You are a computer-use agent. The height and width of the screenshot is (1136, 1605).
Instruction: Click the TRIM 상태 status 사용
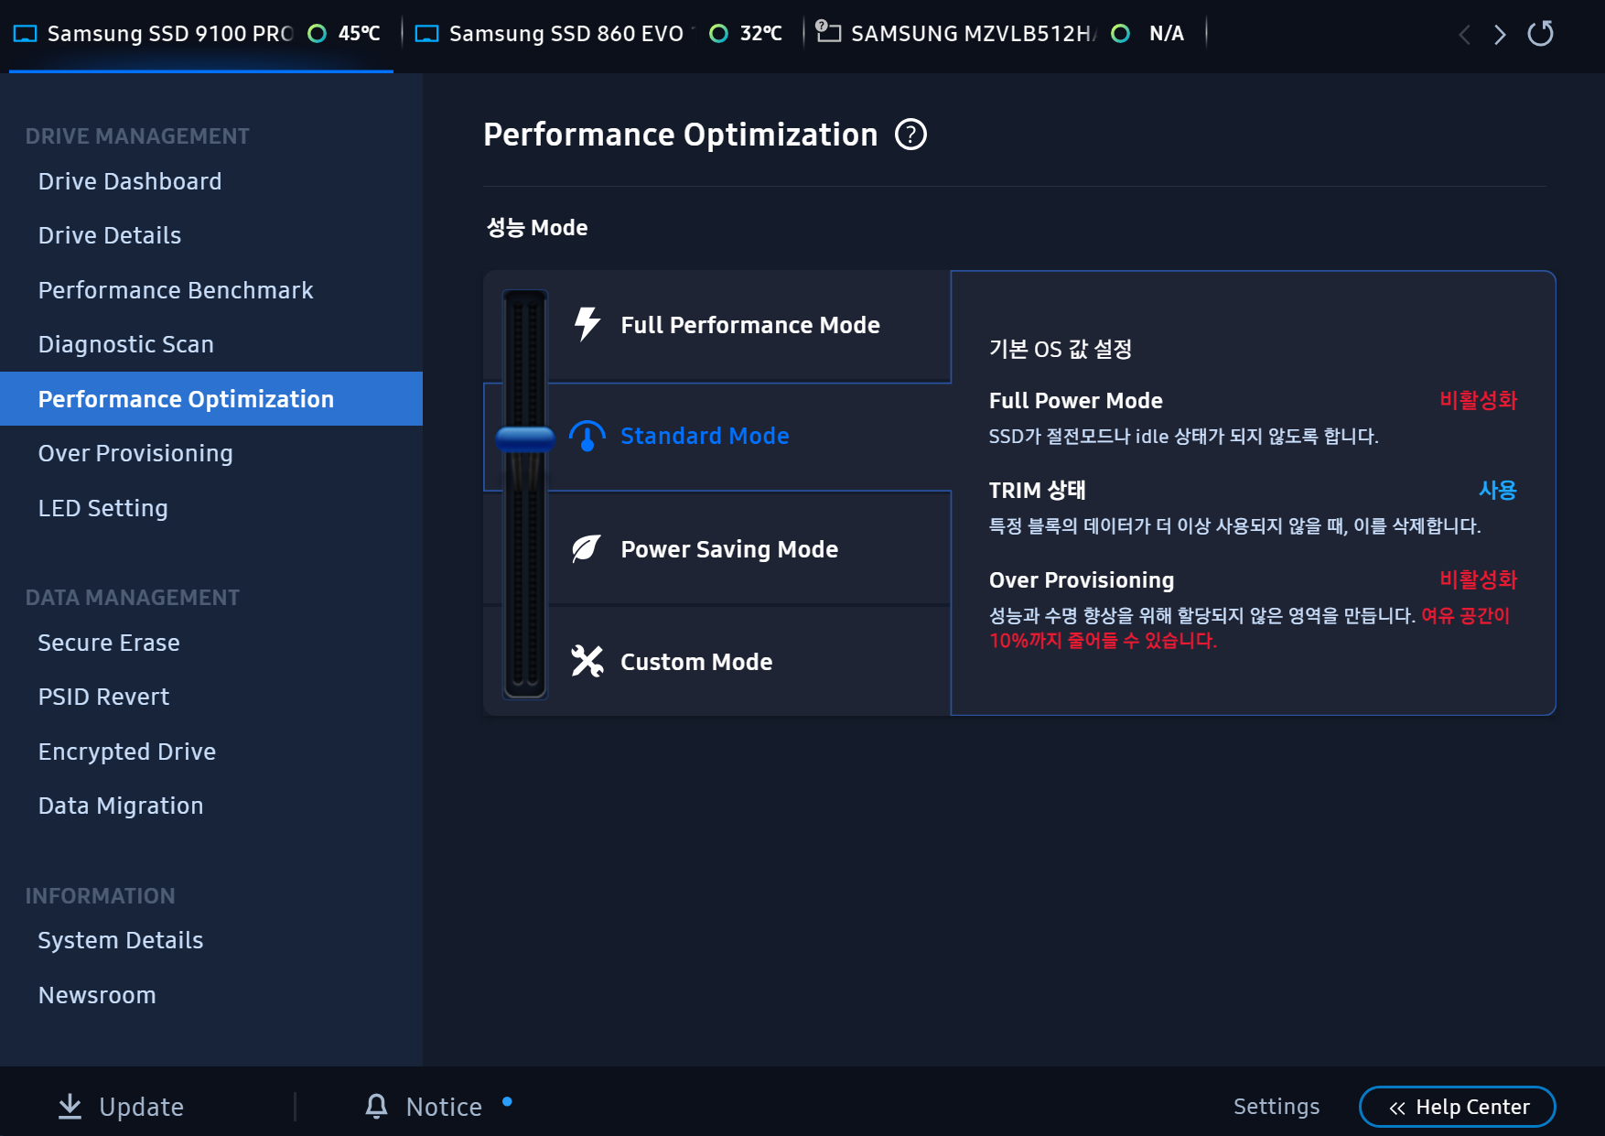pos(1498,490)
